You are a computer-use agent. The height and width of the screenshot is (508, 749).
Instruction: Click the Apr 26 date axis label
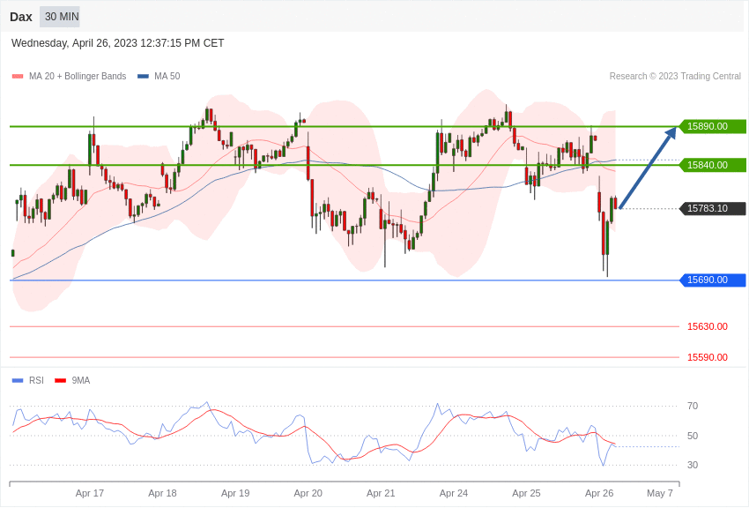(x=599, y=493)
